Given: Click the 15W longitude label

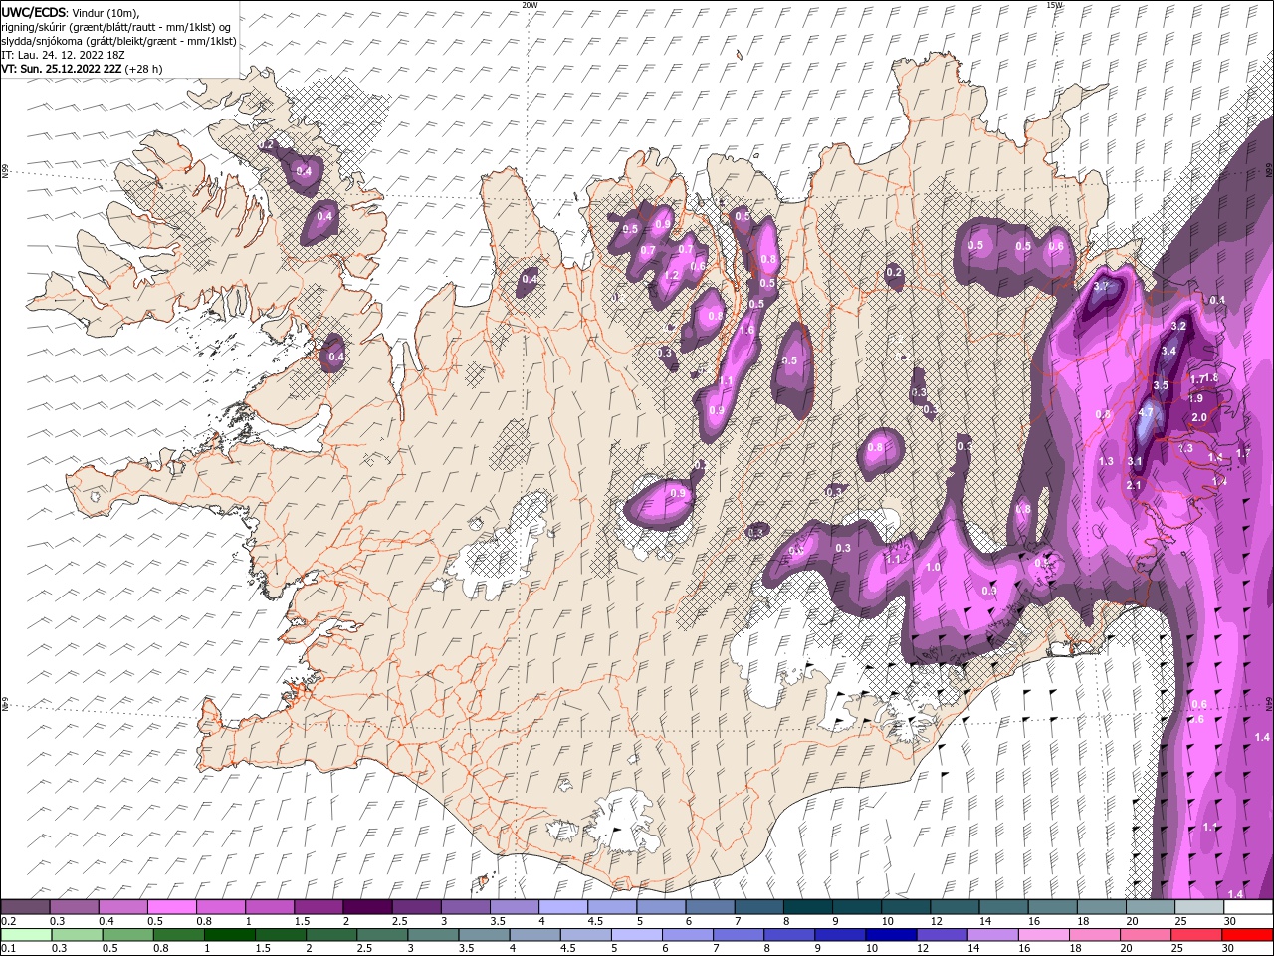Looking at the screenshot, I should (x=1054, y=5).
